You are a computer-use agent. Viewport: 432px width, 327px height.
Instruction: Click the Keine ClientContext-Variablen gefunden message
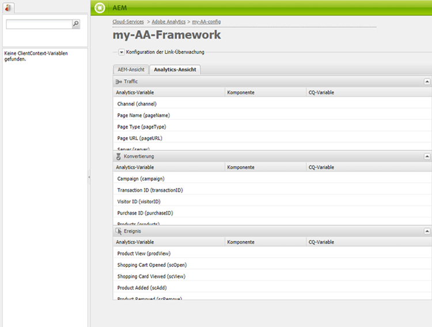coord(36,56)
